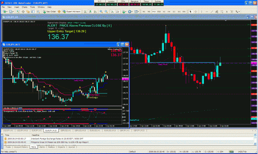Switch to the GBPUSD,H1 chart tab
The image size is (258, 154).
pyautogui.click(x=65, y=131)
